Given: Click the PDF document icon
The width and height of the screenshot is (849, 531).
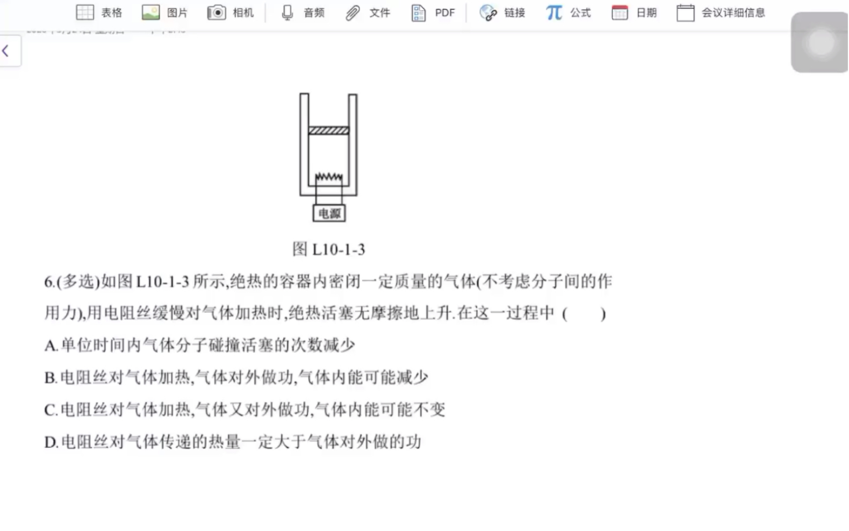Looking at the screenshot, I should pyautogui.click(x=418, y=12).
